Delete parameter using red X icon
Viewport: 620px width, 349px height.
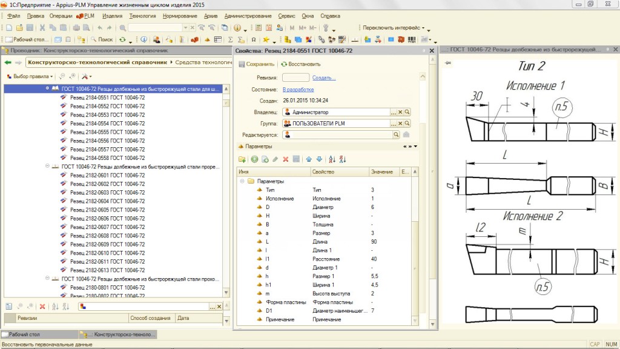coord(285,159)
